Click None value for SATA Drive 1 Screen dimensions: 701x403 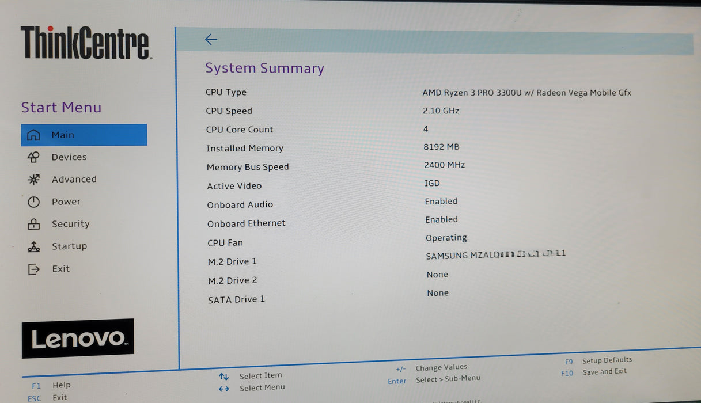click(438, 293)
